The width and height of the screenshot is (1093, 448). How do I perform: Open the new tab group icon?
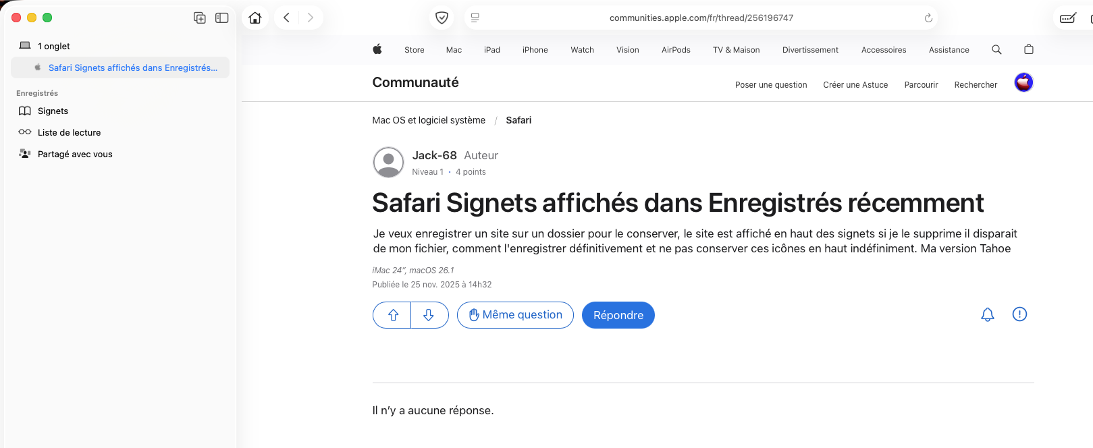[200, 18]
